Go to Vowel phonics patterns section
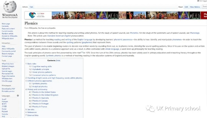Viewport: 207px width, 118px height. (42, 72)
